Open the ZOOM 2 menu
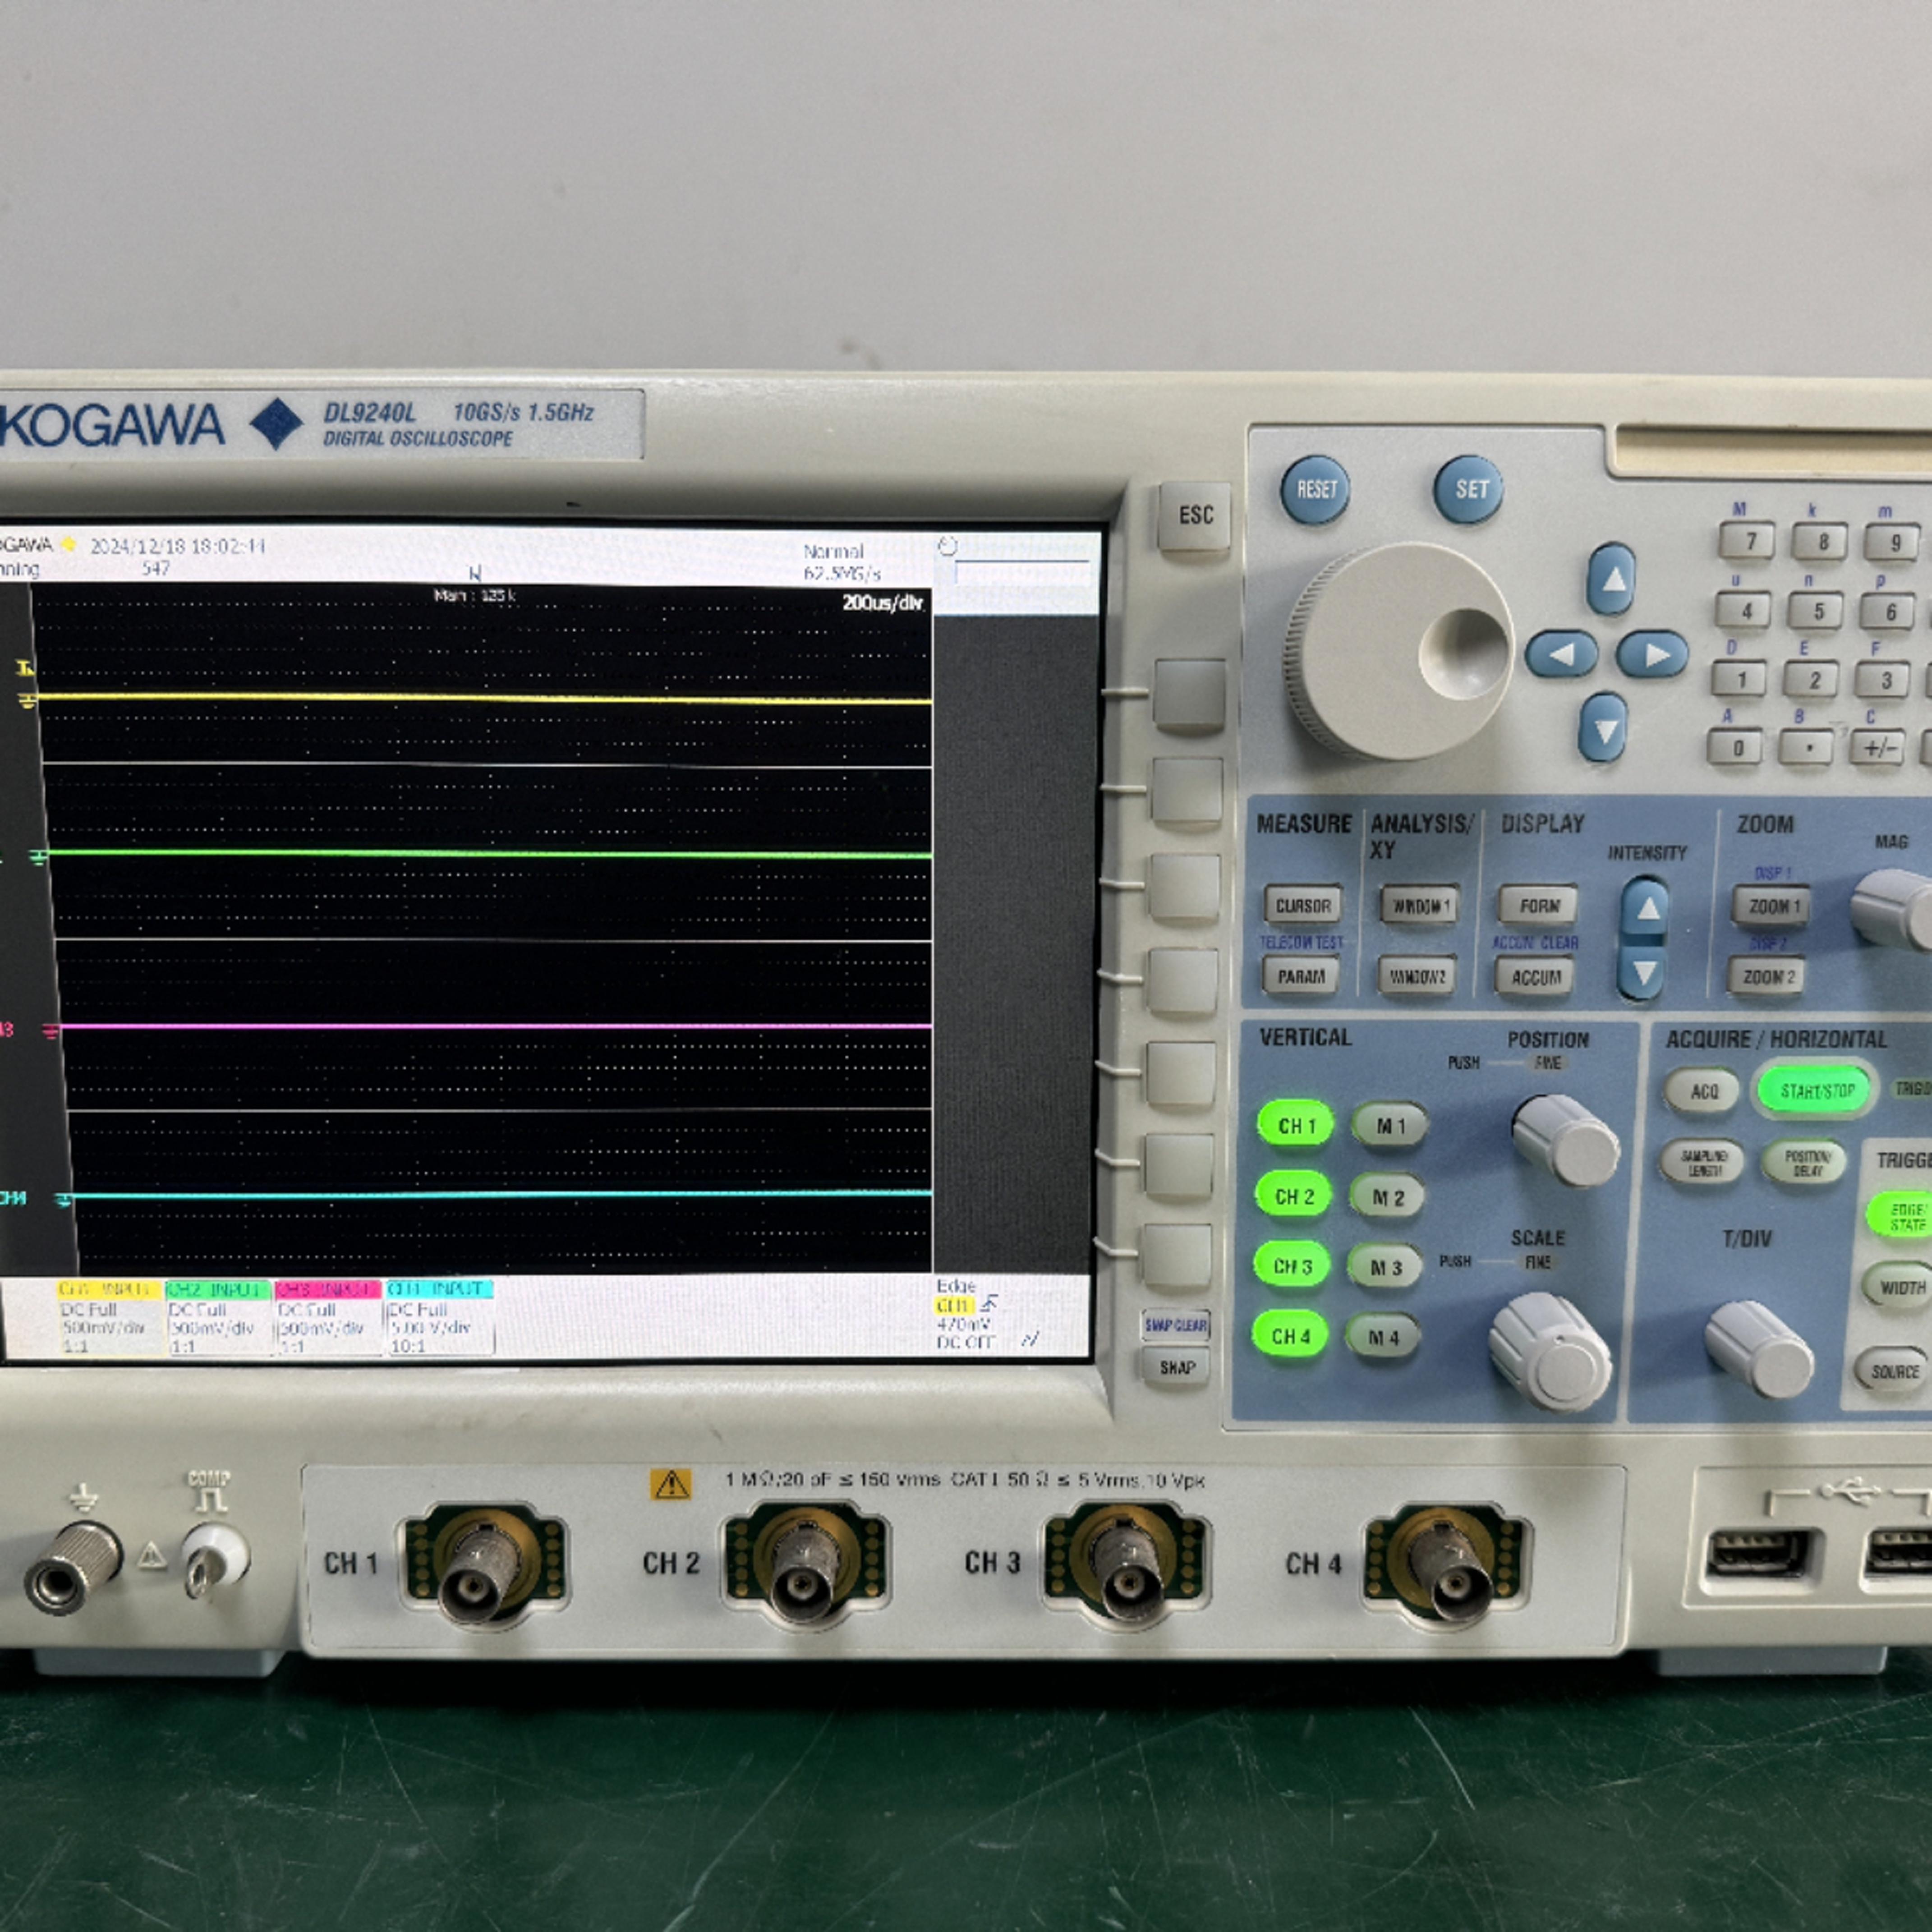 point(1767,977)
